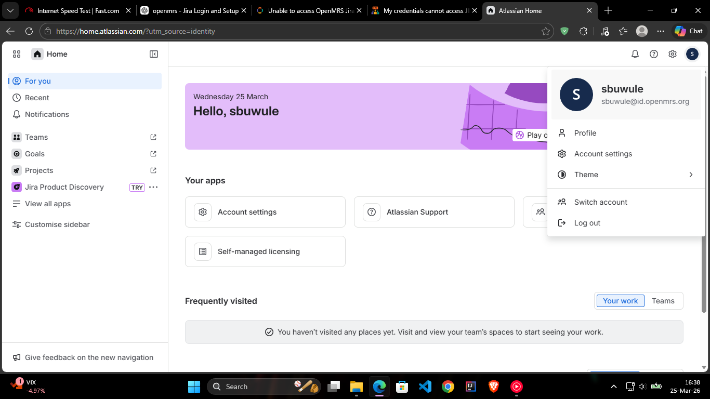Click the page vertical scrollbar

point(705,208)
